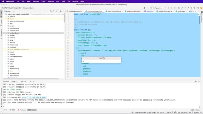Open Git tool window bottom button
The height and width of the screenshot is (114, 203).
[x=5, y=110]
